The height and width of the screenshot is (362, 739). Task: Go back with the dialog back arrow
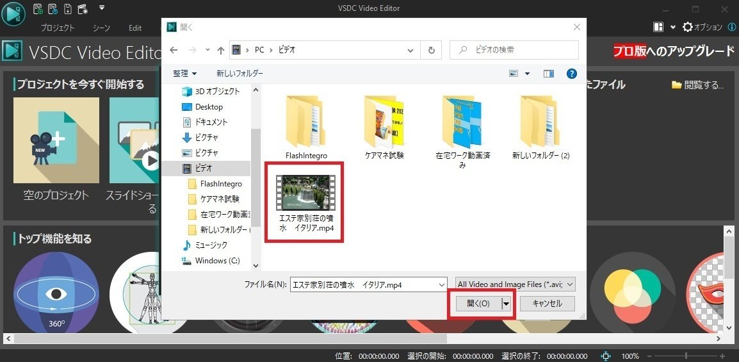tap(174, 50)
